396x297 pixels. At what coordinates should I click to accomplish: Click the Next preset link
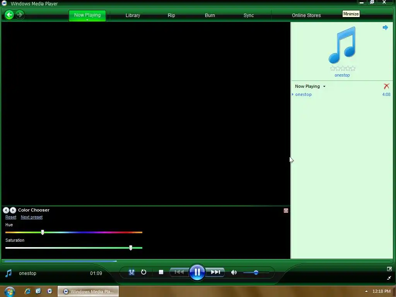[x=32, y=217]
